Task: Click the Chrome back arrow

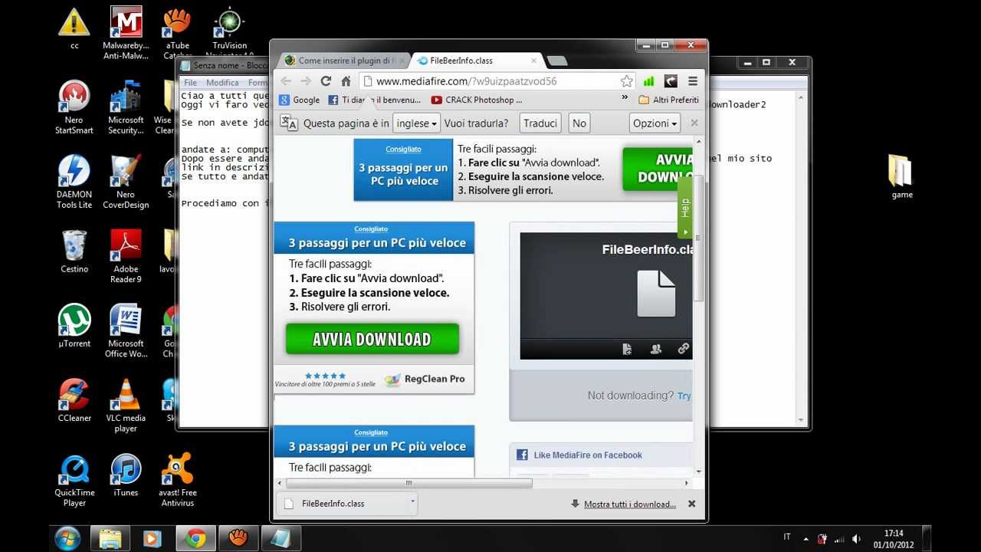Action: [x=286, y=81]
